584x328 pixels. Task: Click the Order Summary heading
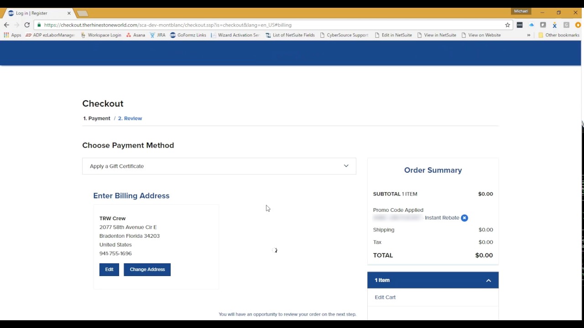tap(433, 170)
